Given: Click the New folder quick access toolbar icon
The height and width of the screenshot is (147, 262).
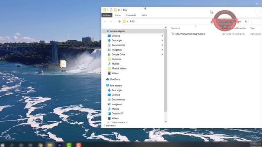Looking at the screenshot, I should click(x=115, y=10).
